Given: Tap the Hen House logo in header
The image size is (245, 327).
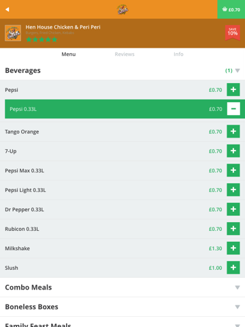Looking at the screenshot, I should [x=122, y=10].
